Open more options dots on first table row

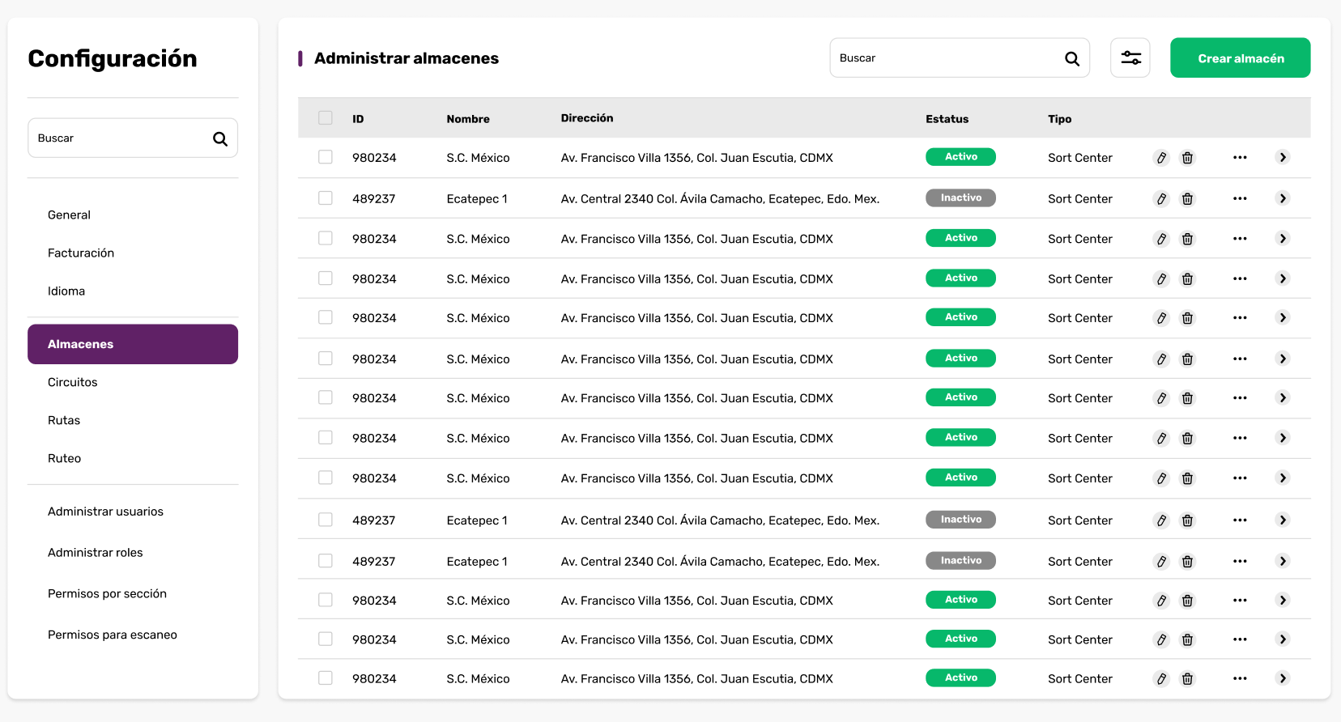1240,158
